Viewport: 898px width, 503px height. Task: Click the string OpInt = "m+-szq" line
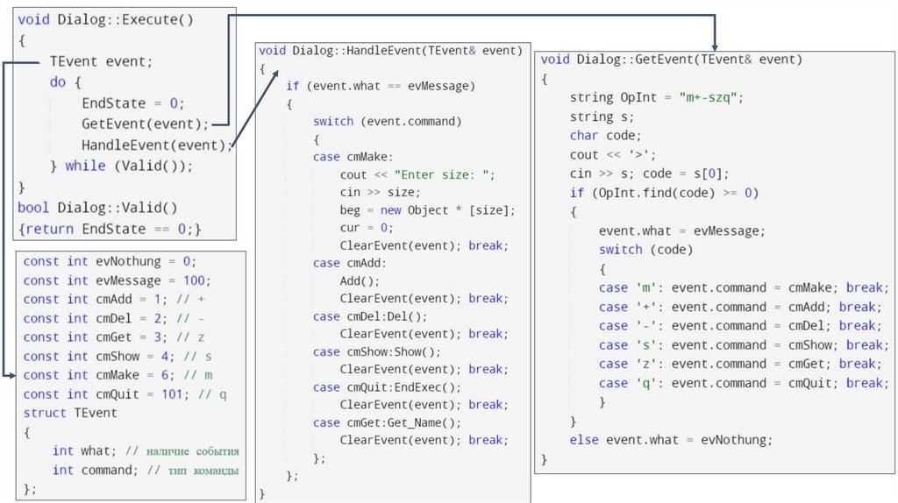pos(656,97)
